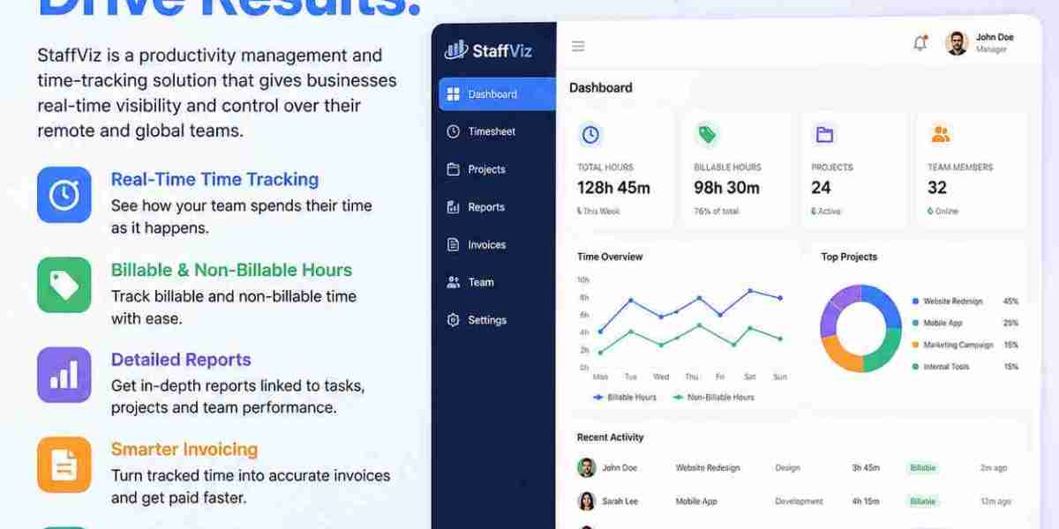The height and width of the screenshot is (529, 1059).
Task: Click the green Billable & Non-Billable tag icon
Action: pos(64,285)
